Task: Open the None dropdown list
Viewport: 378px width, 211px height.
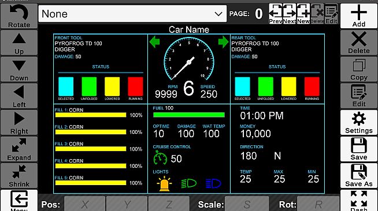Action: click(132, 14)
